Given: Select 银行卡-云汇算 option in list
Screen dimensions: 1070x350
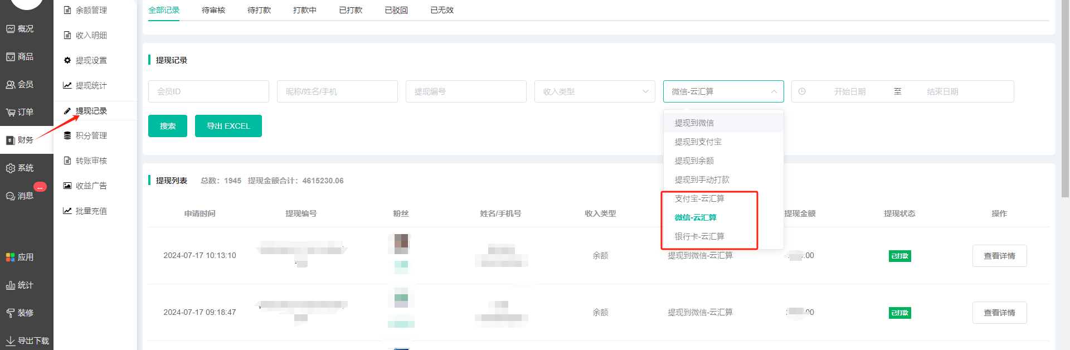Looking at the screenshot, I should pos(699,237).
